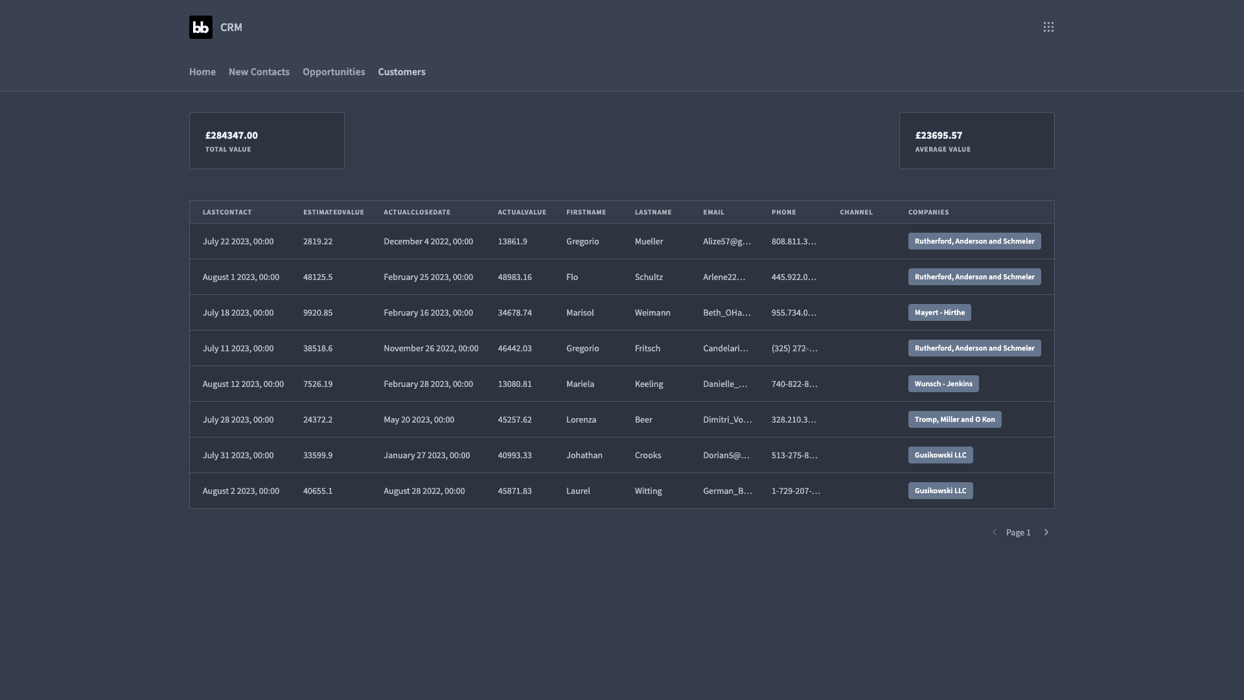Sort by ESTIMATEDVALUE column header
Viewport: 1244px width, 700px height.
(x=334, y=213)
